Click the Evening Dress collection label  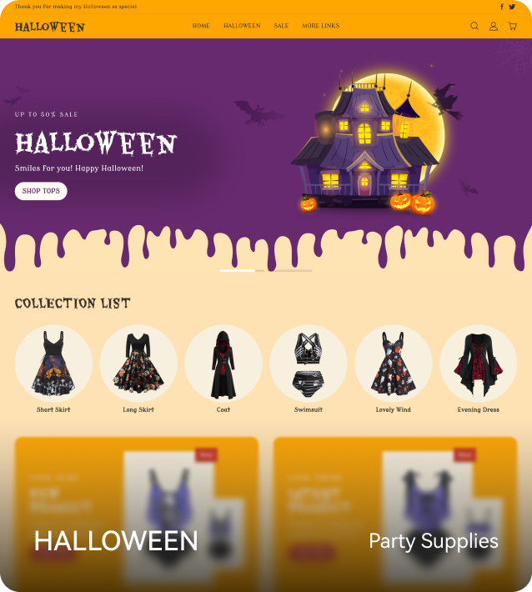pos(478,409)
